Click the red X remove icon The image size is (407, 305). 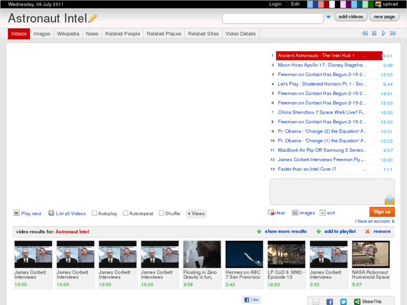(x=367, y=231)
